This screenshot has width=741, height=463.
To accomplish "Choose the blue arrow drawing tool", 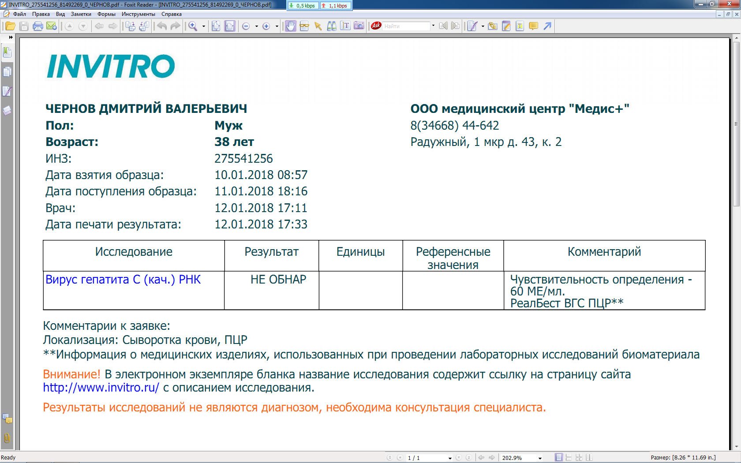I will pyautogui.click(x=547, y=26).
